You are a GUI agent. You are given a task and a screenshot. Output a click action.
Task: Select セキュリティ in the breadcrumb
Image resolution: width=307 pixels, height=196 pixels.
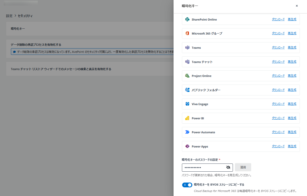pos(25,16)
